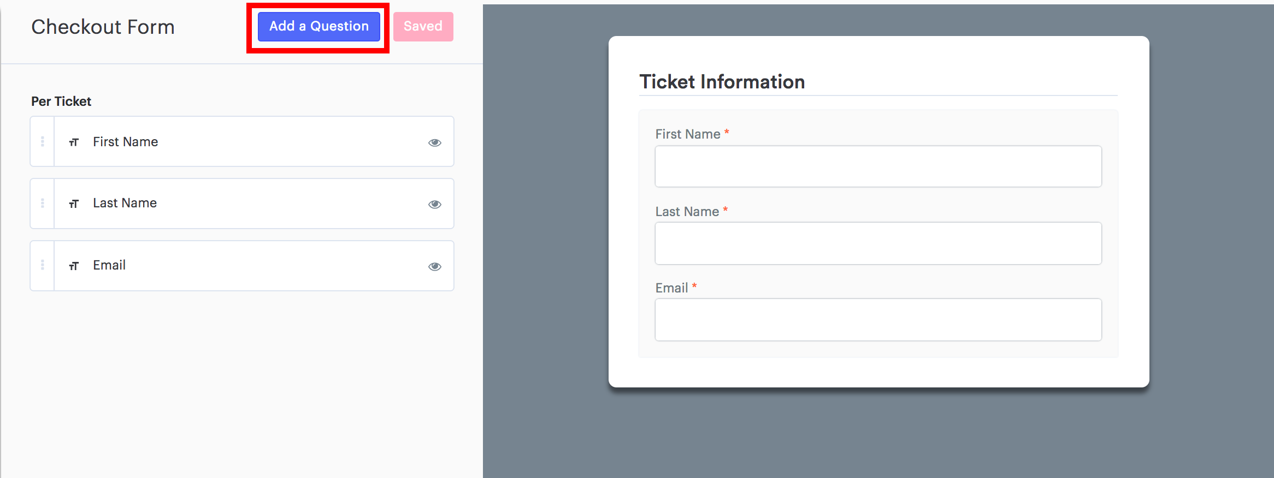Click the text-type icon beside Email
This screenshot has width=1274, height=478.
(74, 266)
